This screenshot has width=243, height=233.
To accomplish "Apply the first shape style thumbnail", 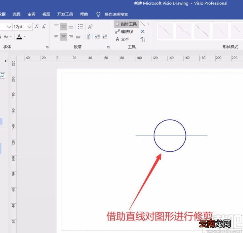I will [x=165, y=31].
